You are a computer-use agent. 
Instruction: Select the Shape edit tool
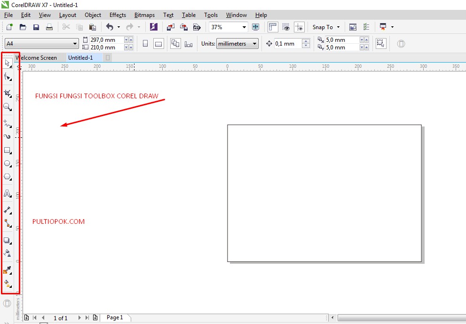8,77
